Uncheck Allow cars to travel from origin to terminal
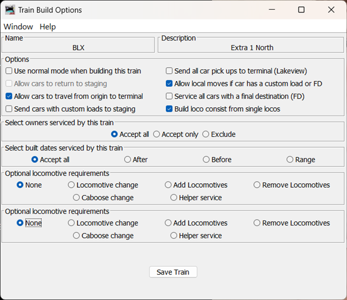Screen dimensions: 347x300 coord(9,96)
